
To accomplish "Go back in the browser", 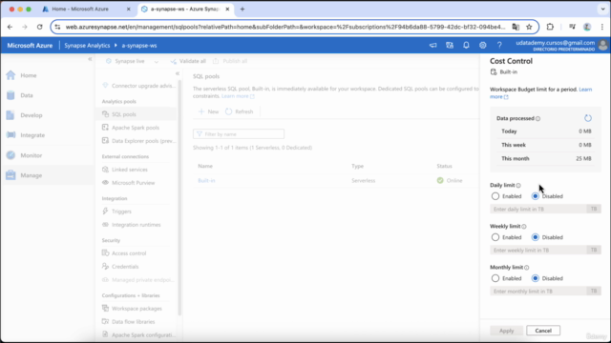I will point(11,27).
